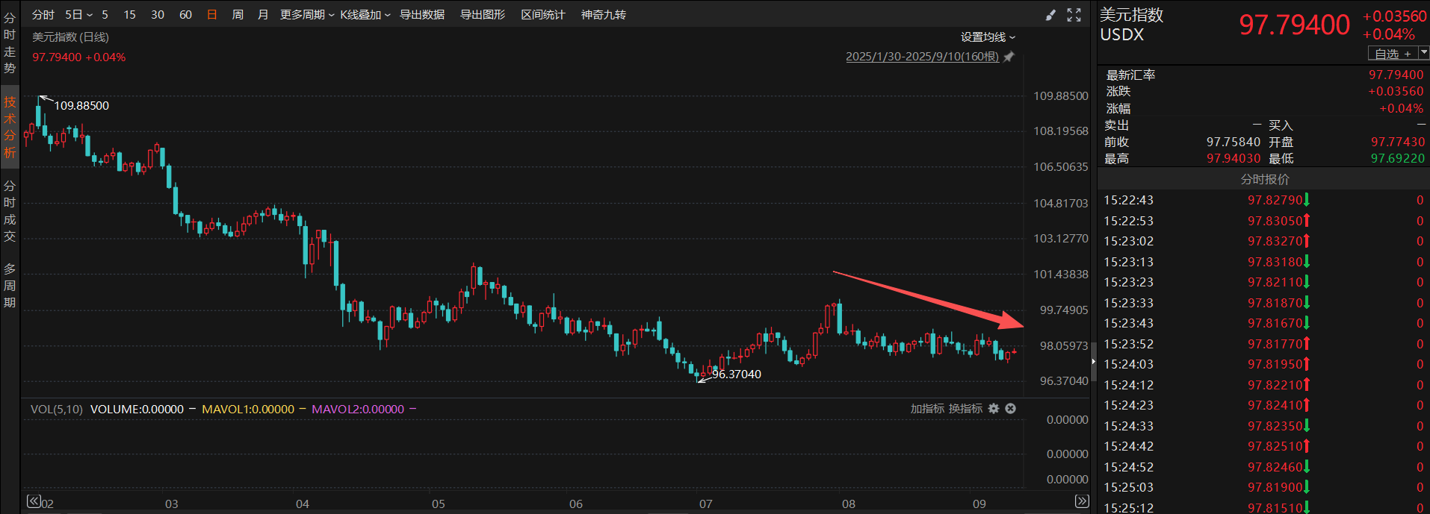This screenshot has width=1430, height=514.
Task: Click 最低 value 97.69220
Action: 1398,158
